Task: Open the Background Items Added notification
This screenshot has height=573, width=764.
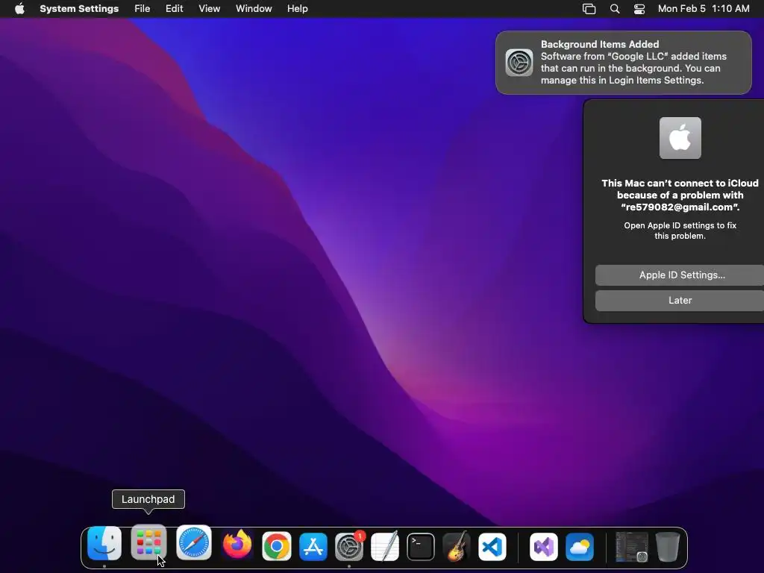Action: [624, 63]
